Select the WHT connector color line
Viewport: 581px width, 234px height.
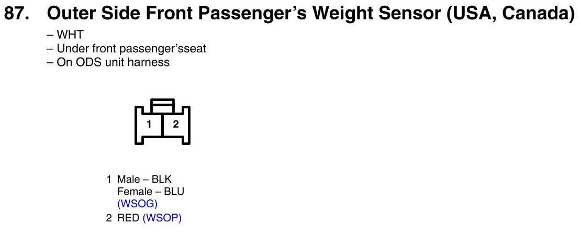pyautogui.click(x=65, y=35)
